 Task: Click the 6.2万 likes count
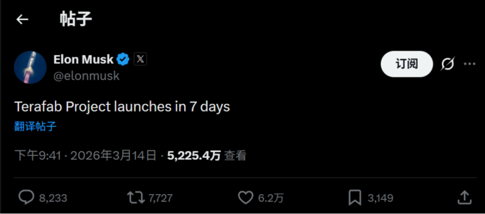[271, 198]
